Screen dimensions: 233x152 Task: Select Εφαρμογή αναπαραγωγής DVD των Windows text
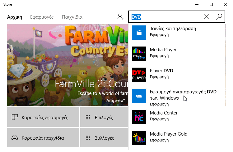(x=183, y=95)
